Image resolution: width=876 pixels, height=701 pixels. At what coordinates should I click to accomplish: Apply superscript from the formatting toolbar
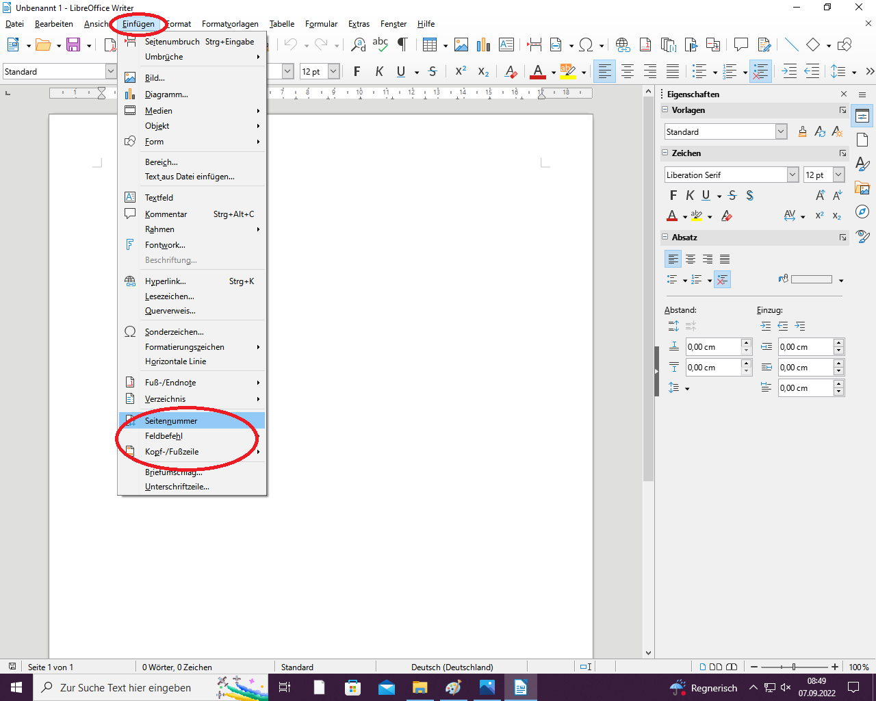click(461, 71)
